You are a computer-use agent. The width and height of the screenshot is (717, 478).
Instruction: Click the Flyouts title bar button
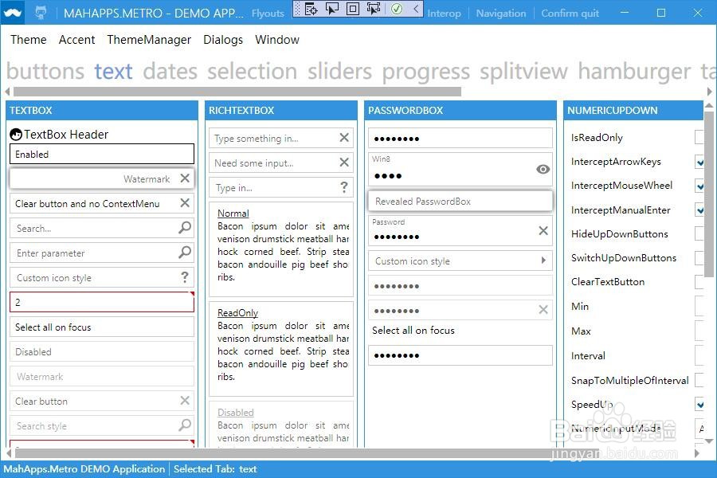click(x=268, y=14)
